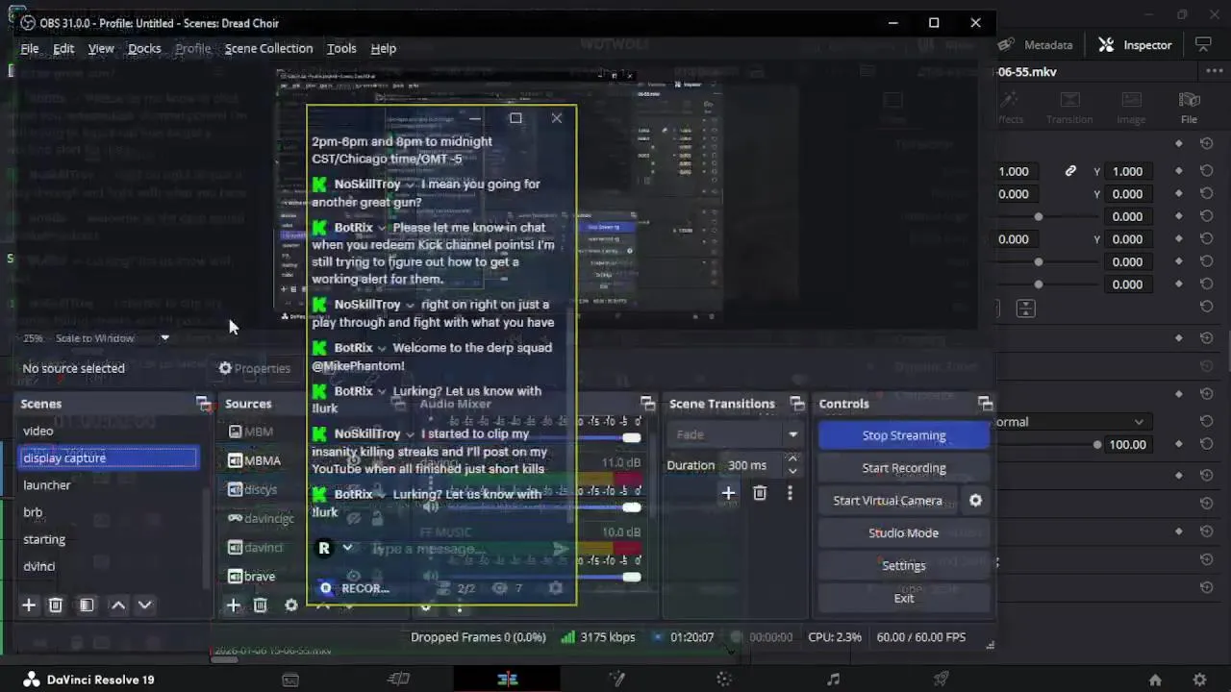1231x692 pixels.
Task: Delete source with Sources trash icon
Action: (x=261, y=605)
